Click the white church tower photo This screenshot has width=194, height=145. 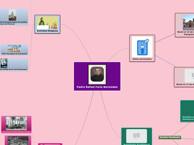[12, 15]
